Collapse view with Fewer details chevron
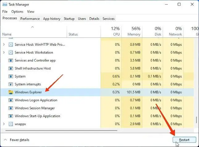The width and height of the screenshot is (199, 147). coord(5,140)
